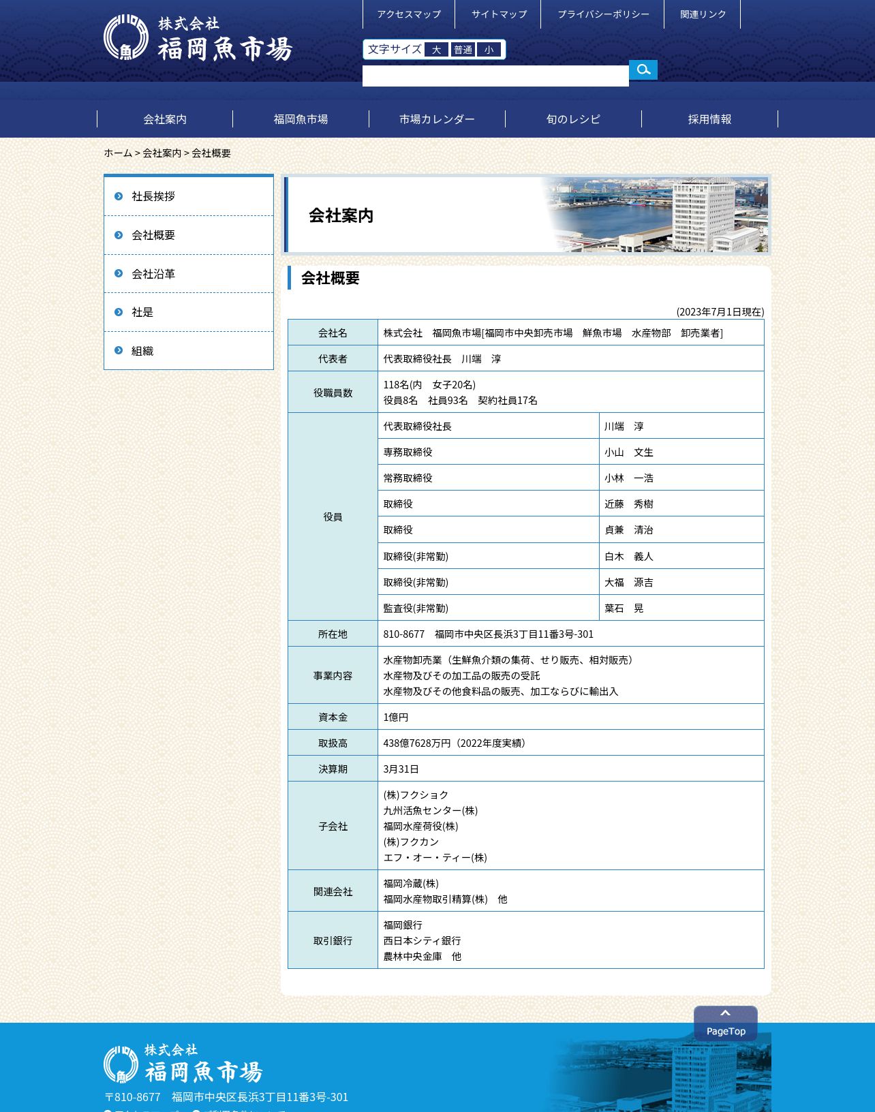This screenshot has width=875, height=1112.
Task: Click representative cell 代表取締役社長 川端 淳
Action: click(571, 358)
